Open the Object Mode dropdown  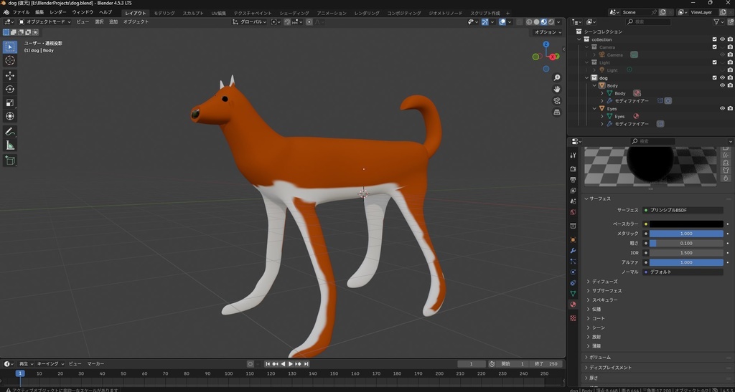pyautogui.click(x=45, y=22)
